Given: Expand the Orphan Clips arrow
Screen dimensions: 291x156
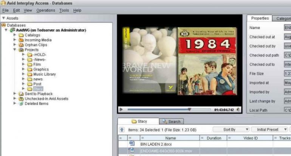Looking at the screenshot, I should 15,44.
